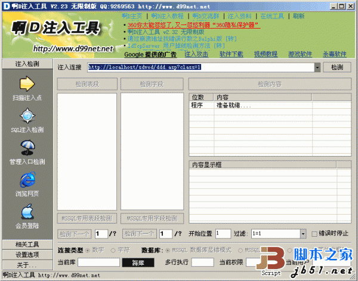Open the 浏览网页 Internet Explorer icon
Image resolution: width=358 pixels, height=281 pixels.
tap(27, 179)
